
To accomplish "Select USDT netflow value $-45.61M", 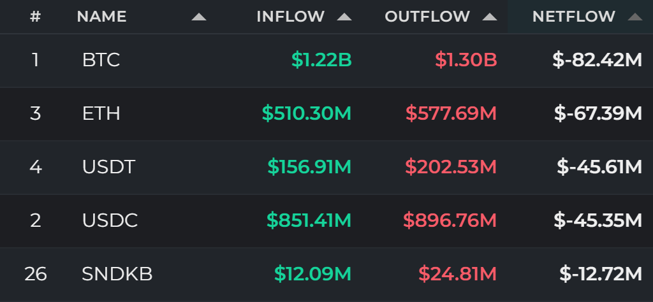I will pos(599,167).
